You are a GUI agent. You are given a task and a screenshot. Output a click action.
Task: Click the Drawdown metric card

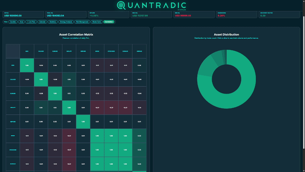pos(236,15)
